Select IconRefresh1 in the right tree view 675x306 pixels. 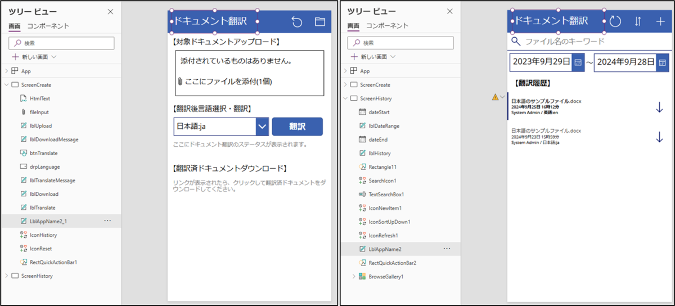383,235
